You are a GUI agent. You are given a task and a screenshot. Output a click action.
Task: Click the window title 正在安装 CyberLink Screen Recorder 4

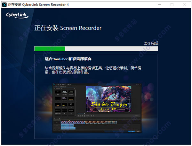point(38,5)
